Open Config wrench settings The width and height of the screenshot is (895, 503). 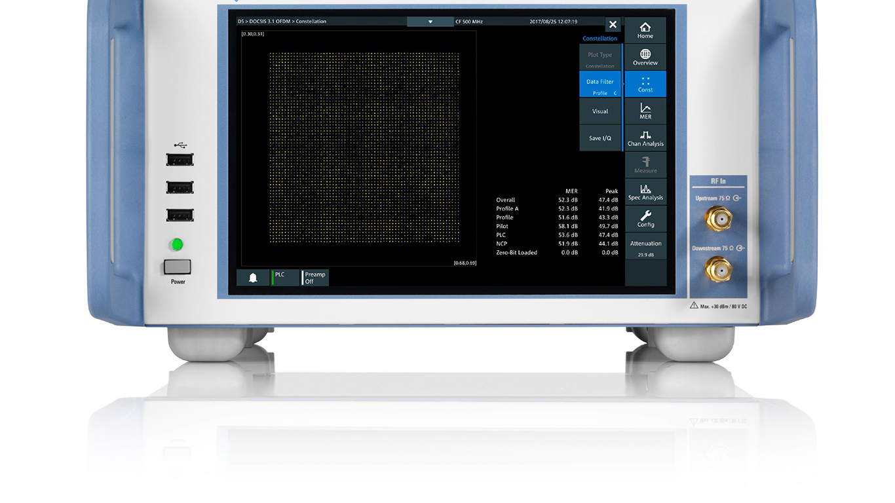click(x=645, y=219)
